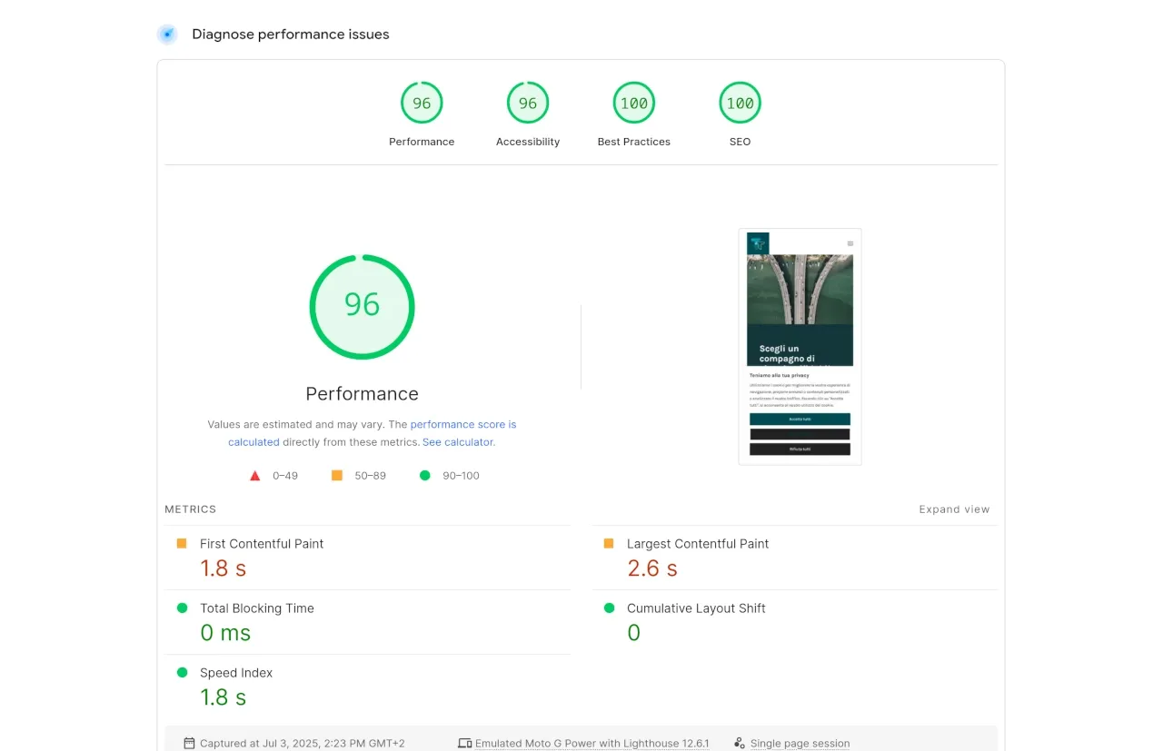1163x751 pixels.
Task: Click the Largest Contentful Paint label
Action: coord(698,544)
